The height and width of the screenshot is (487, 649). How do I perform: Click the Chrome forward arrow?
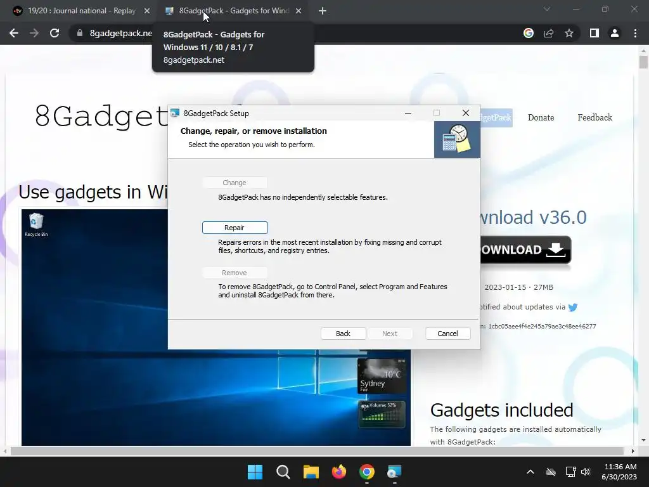click(34, 33)
